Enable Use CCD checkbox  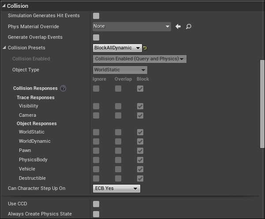pos(96,204)
